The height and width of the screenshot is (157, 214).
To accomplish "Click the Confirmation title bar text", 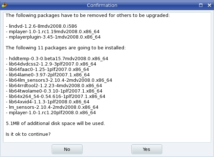I will coord(102,5).
